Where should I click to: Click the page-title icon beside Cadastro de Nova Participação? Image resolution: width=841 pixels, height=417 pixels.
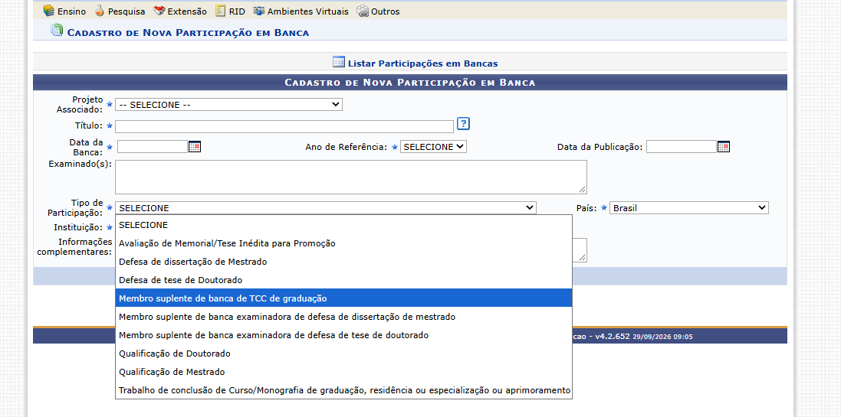click(56, 31)
